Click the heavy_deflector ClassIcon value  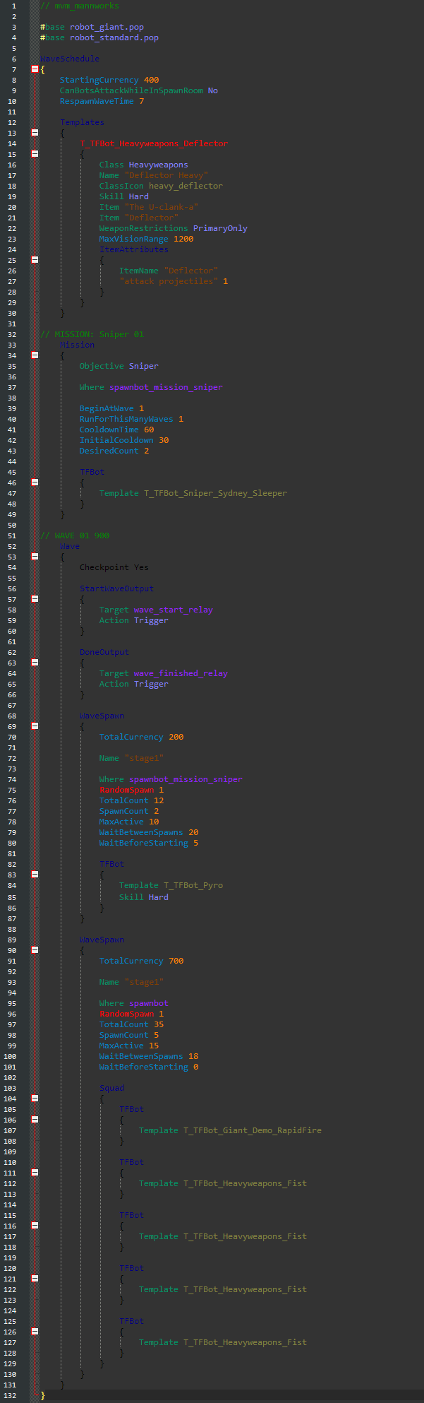tap(186, 186)
